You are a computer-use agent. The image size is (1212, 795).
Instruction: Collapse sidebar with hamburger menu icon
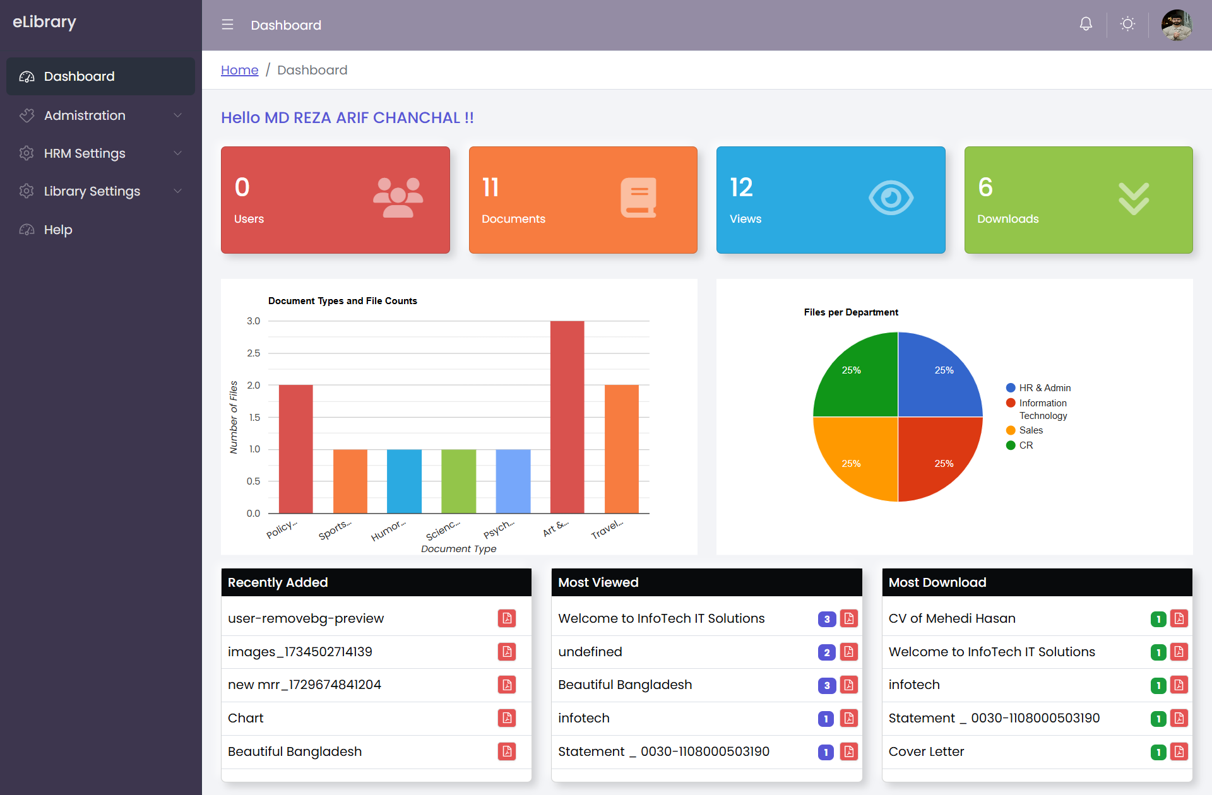tap(227, 25)
